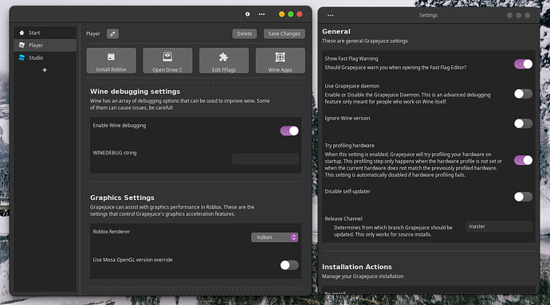The height and width of the screenshot is (305, 550).
Task: Open the Roblox Renderer Vulkan dropdown
Action: point(275,237)
